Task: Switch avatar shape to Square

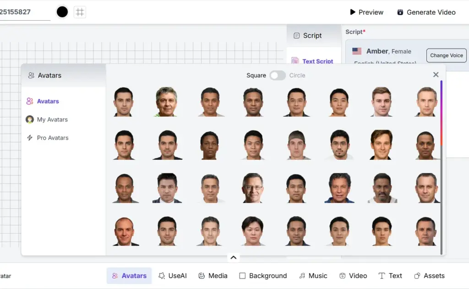Action: tap(256, 75)
